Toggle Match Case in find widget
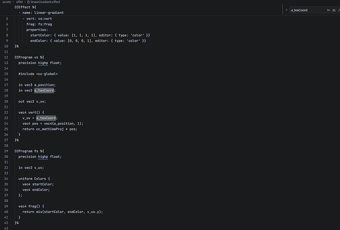 click(x=328, y=10)
